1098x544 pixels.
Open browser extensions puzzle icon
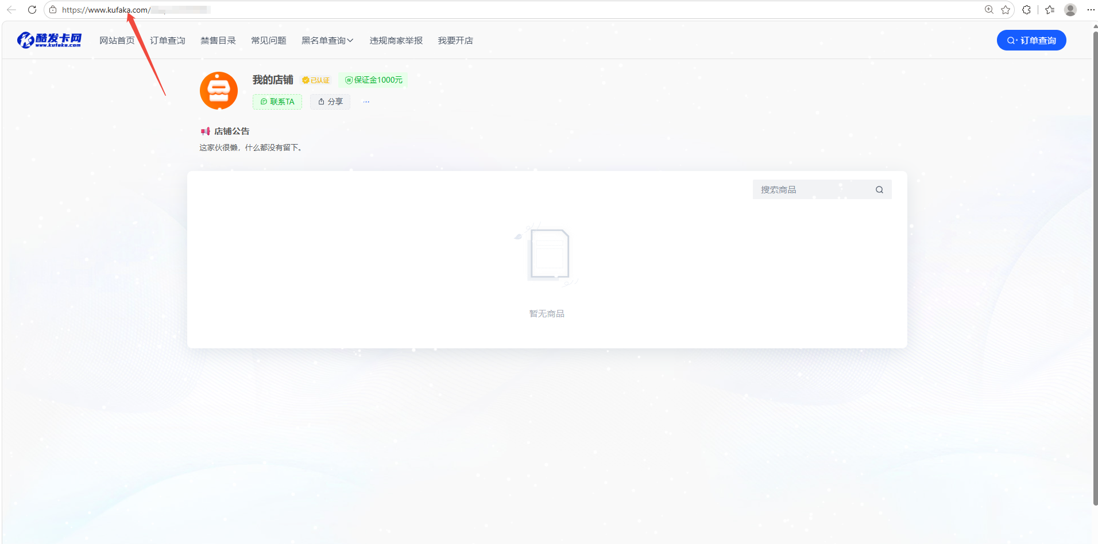pos(1027,10)
